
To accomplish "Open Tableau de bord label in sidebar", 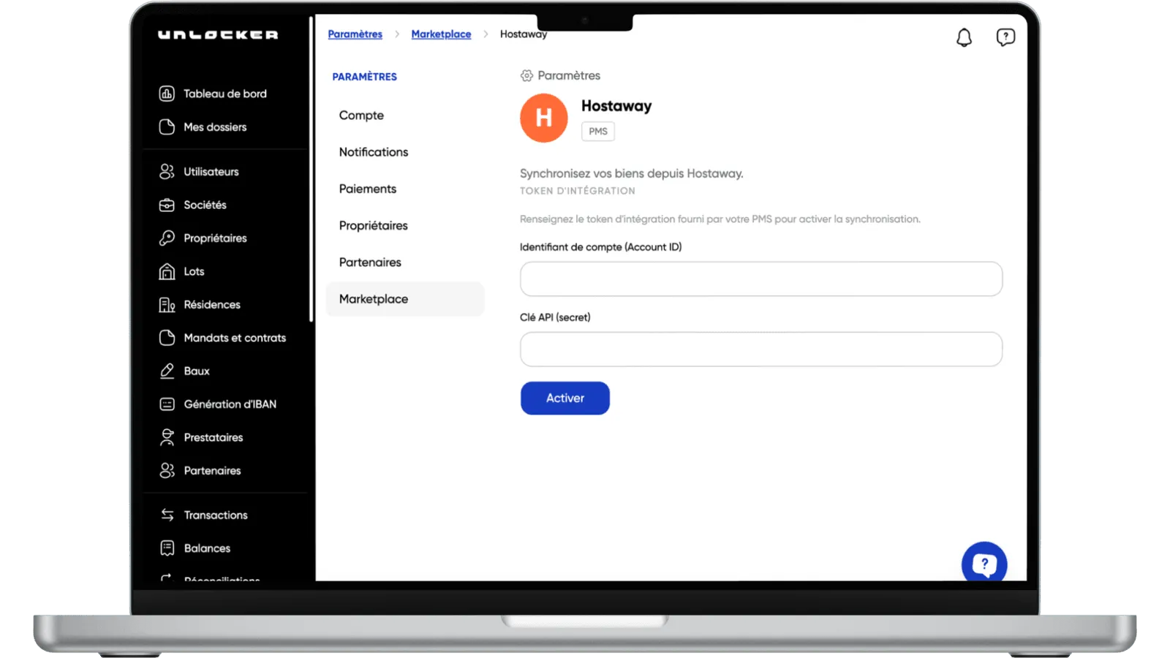I will tap(225, 94).
